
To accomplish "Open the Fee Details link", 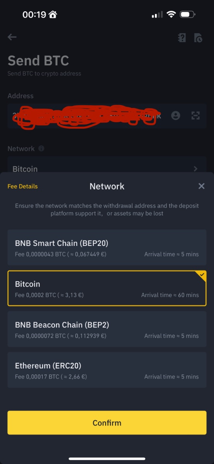I will coord(23,186).
